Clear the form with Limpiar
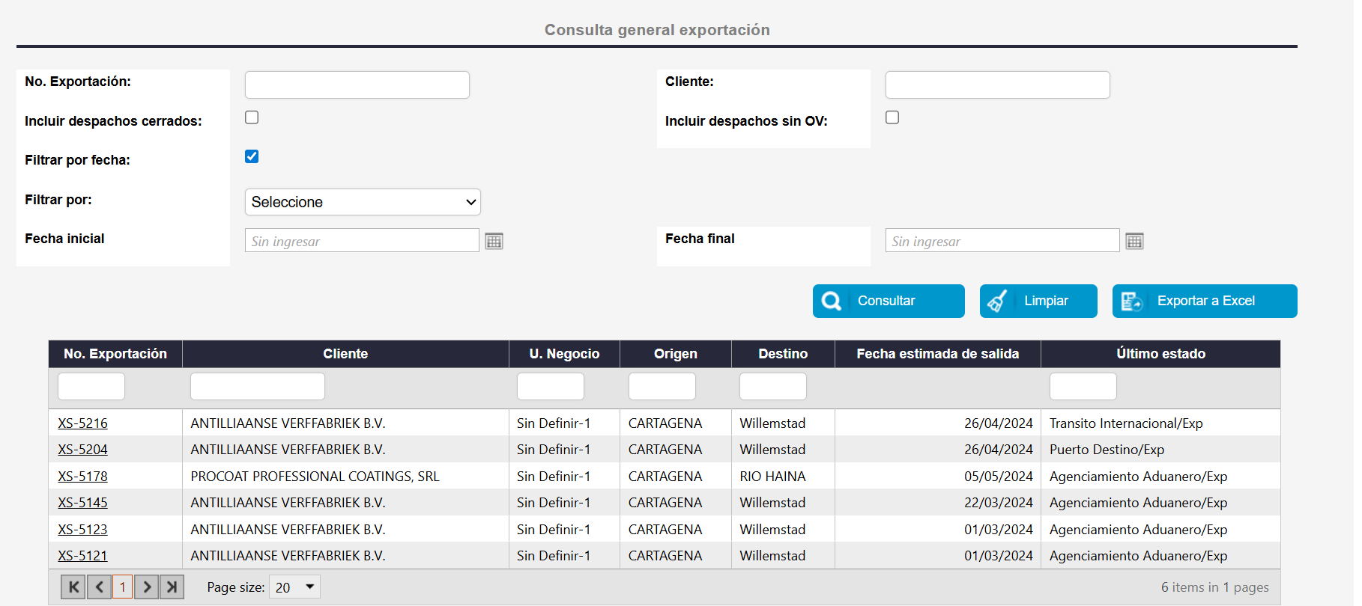This screenshot has height=606, width=1362. coord(1038,301)
